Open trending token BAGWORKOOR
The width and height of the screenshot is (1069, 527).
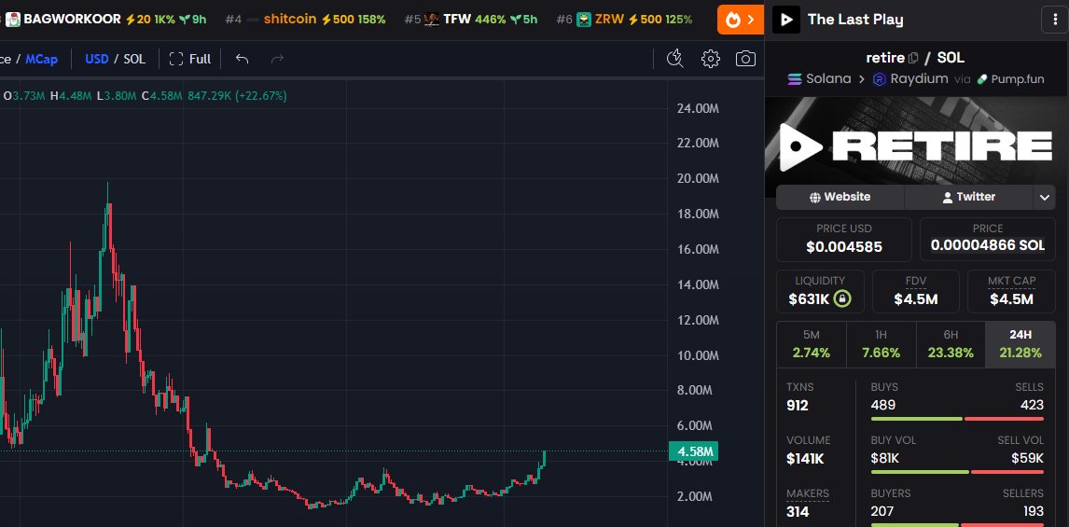(105, 19)
